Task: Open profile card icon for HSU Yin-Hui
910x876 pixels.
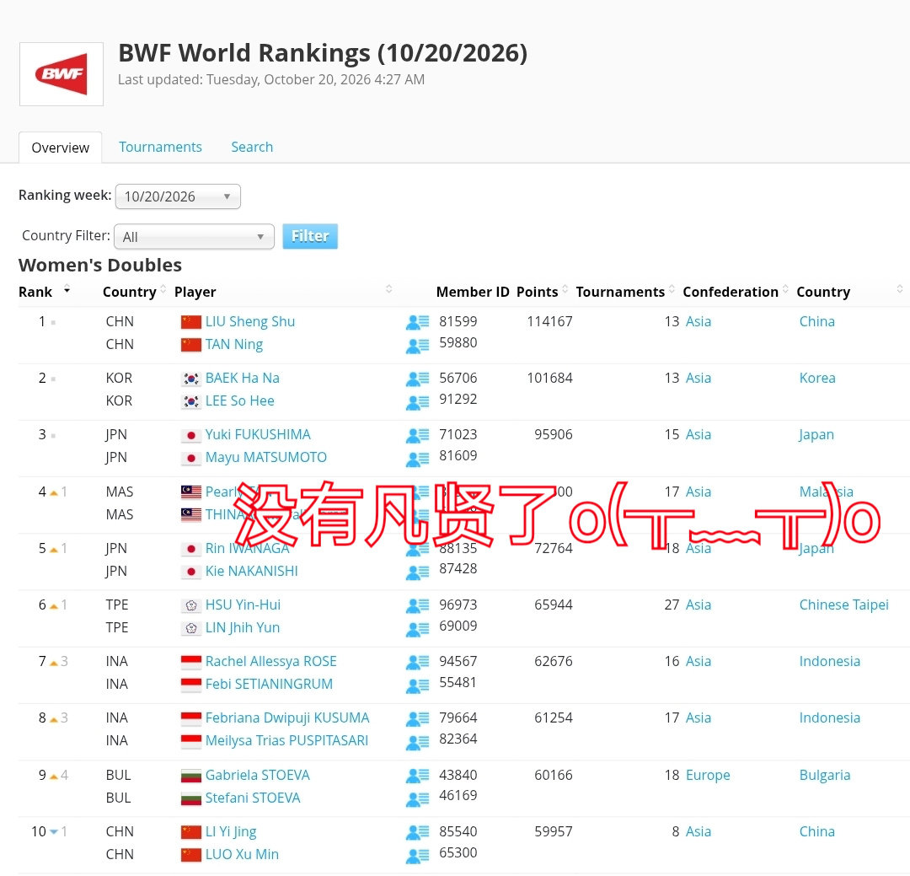Action: click(417, 606)
